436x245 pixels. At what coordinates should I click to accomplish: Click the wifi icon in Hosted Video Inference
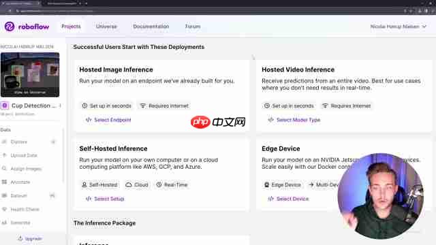click(325, 106)
